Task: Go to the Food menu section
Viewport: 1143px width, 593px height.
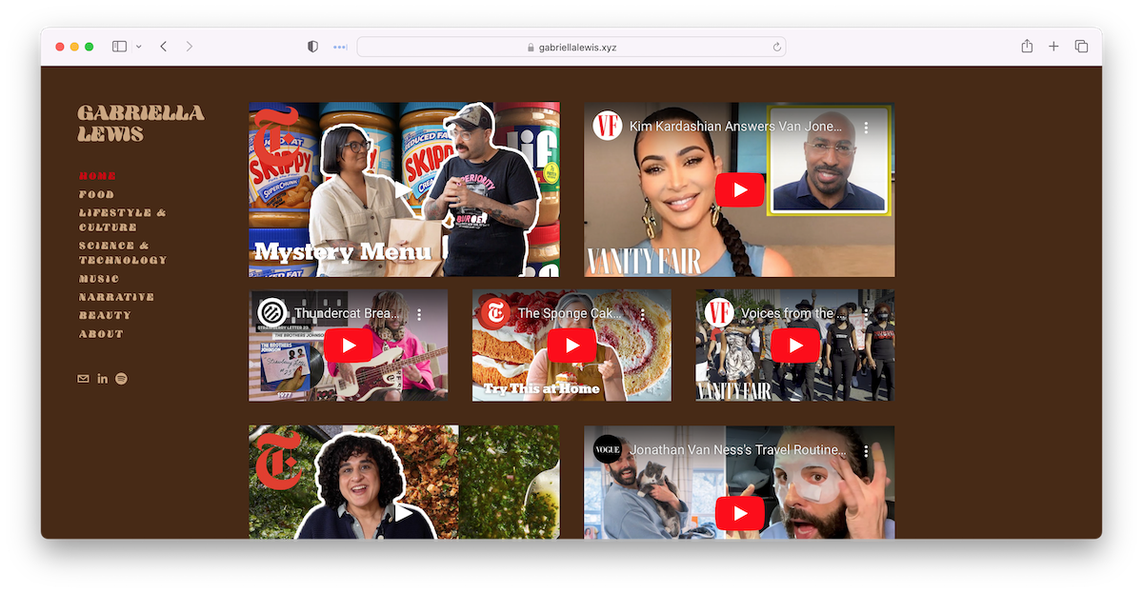Action: click(96, 194)
